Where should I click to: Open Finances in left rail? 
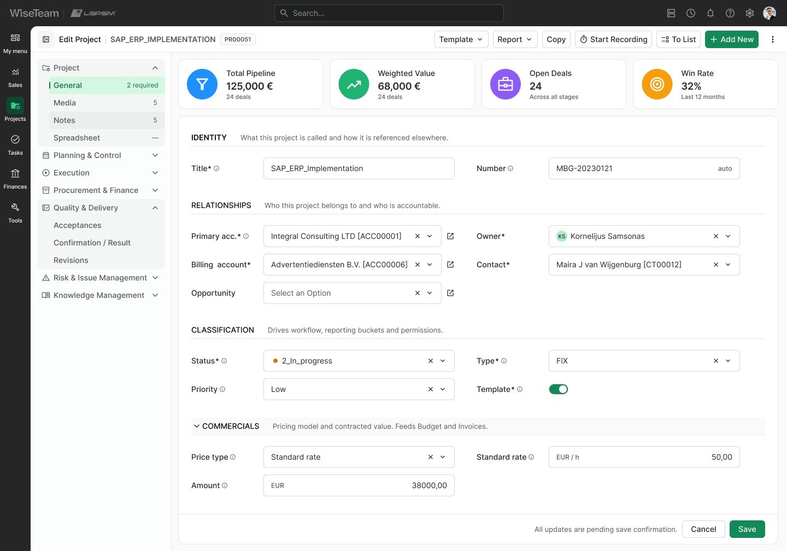point(15,179)
